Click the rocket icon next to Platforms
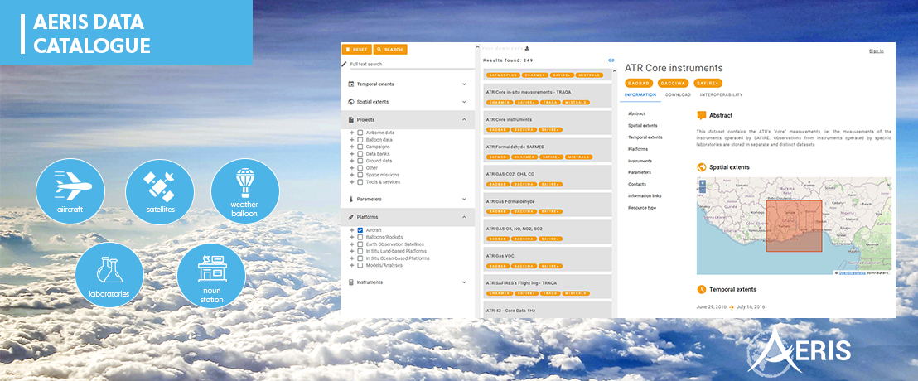 (x=351, y=217)
